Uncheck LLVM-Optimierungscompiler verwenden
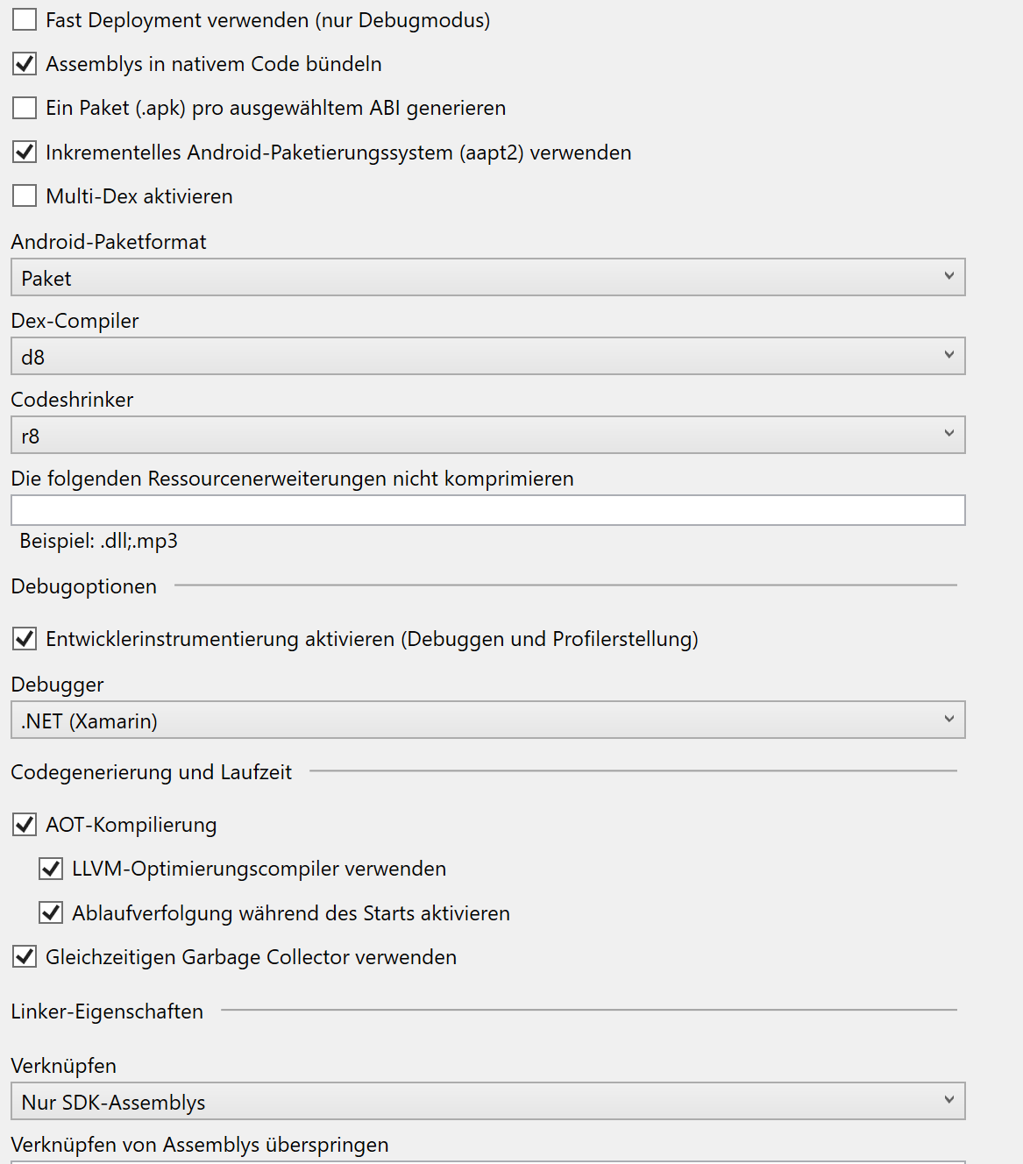1023x1164 pixels. pos(52,869)
